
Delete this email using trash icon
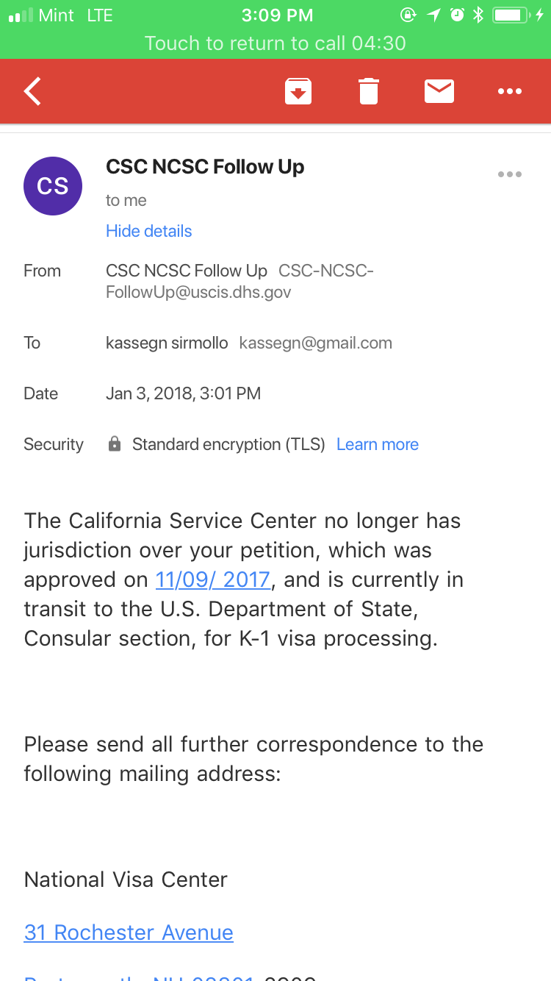pos(369,91)
